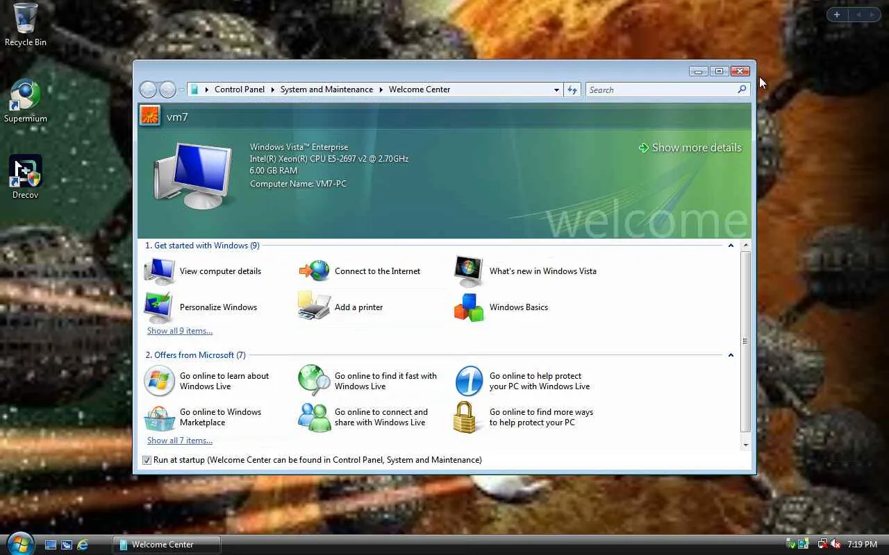Click the large computer monitor image
The width and height of the screenshot is (889, 555).
193,176
